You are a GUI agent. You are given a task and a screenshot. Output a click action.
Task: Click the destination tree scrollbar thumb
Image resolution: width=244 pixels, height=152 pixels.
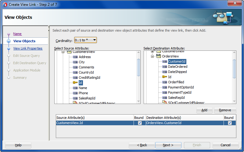(234, 69)
